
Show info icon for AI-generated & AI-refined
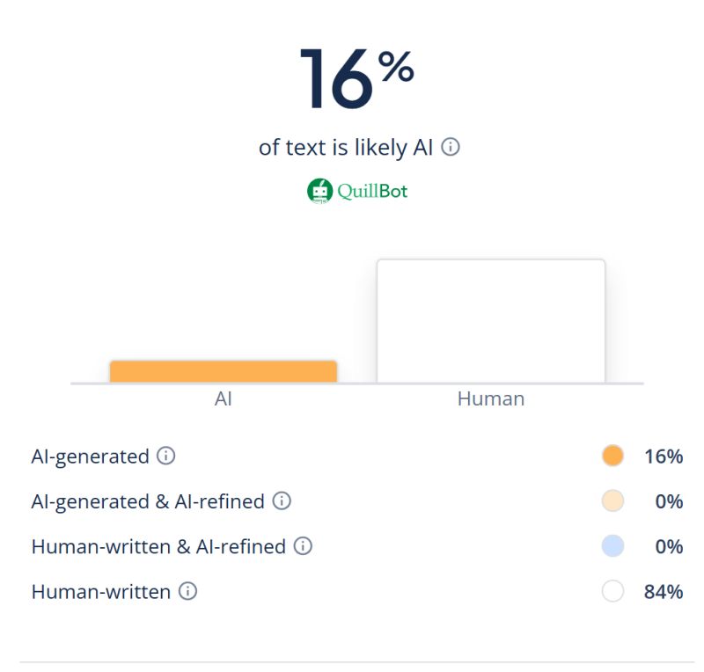coord(282,501)
